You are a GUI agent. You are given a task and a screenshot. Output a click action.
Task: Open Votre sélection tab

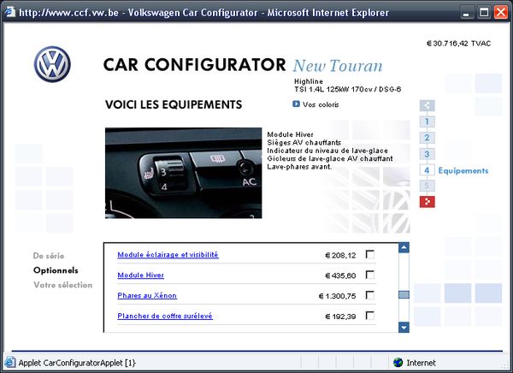pyautogui.click(x=62, y=285)
